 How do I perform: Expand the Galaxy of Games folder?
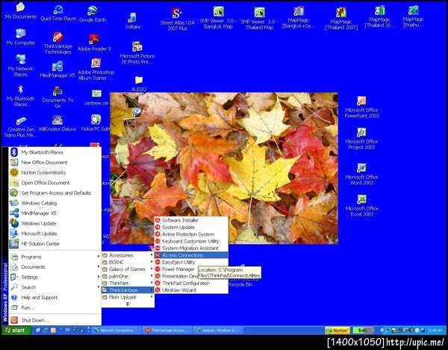[x=128, y=269]
